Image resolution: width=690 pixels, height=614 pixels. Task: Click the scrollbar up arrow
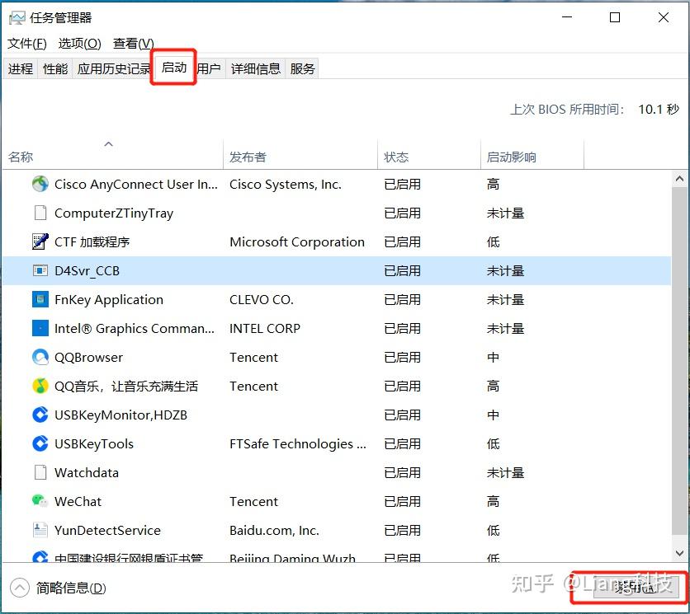pos(679,179)
